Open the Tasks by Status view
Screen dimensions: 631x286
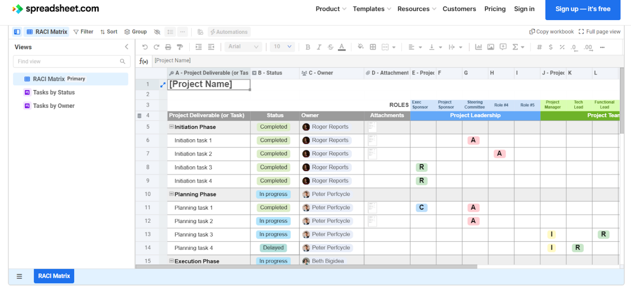(54, 92)
